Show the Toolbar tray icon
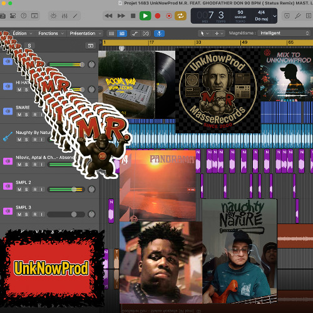Screen dimensions: 313x313 point(34,16)
